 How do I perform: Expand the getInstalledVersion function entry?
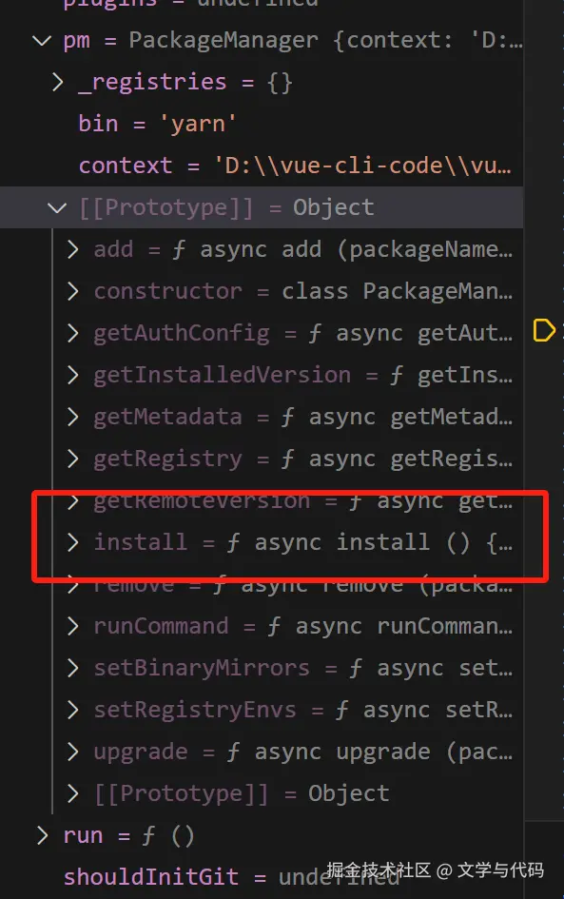tap(73, 375)
